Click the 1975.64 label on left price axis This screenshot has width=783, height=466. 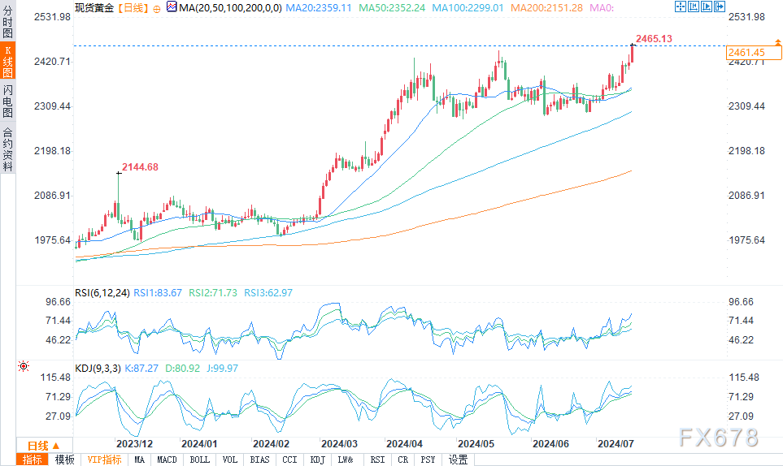click(x=52, y=239)
